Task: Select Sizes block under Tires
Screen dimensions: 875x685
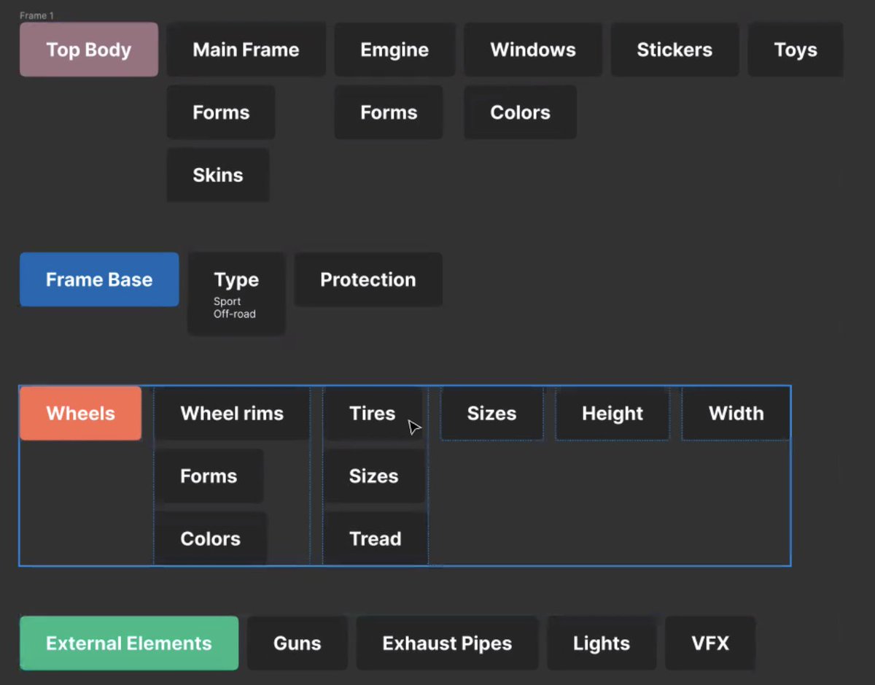Action: point(374,476)
